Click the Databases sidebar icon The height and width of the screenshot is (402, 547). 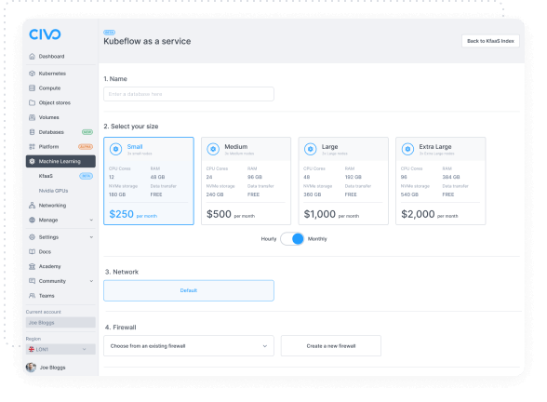(32, 132)
